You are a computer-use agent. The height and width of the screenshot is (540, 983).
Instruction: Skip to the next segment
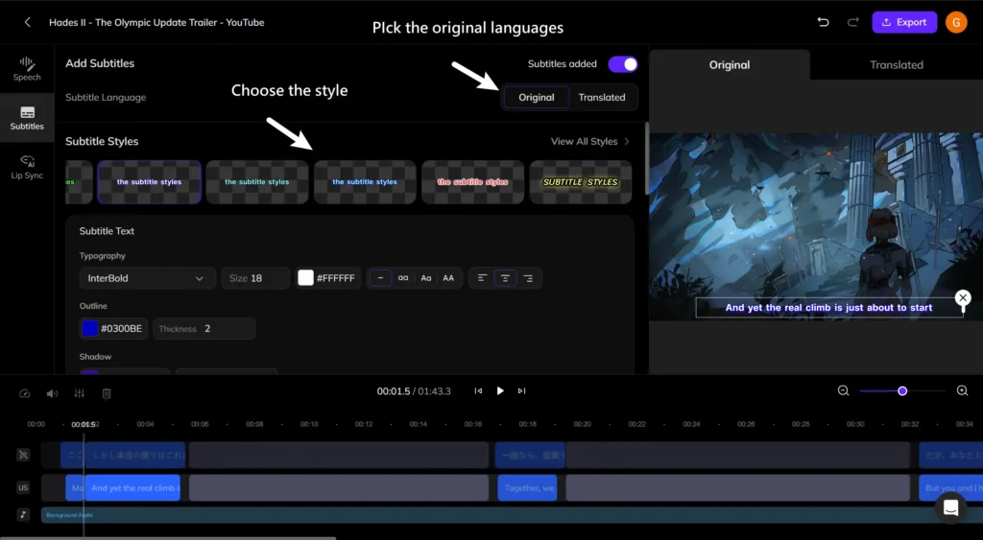pyautogui.click(x=521, y=391)
